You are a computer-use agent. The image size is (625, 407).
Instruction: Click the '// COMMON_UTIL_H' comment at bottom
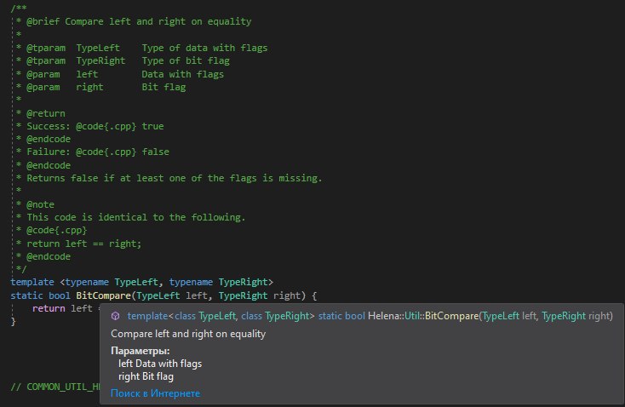[55, 387]
